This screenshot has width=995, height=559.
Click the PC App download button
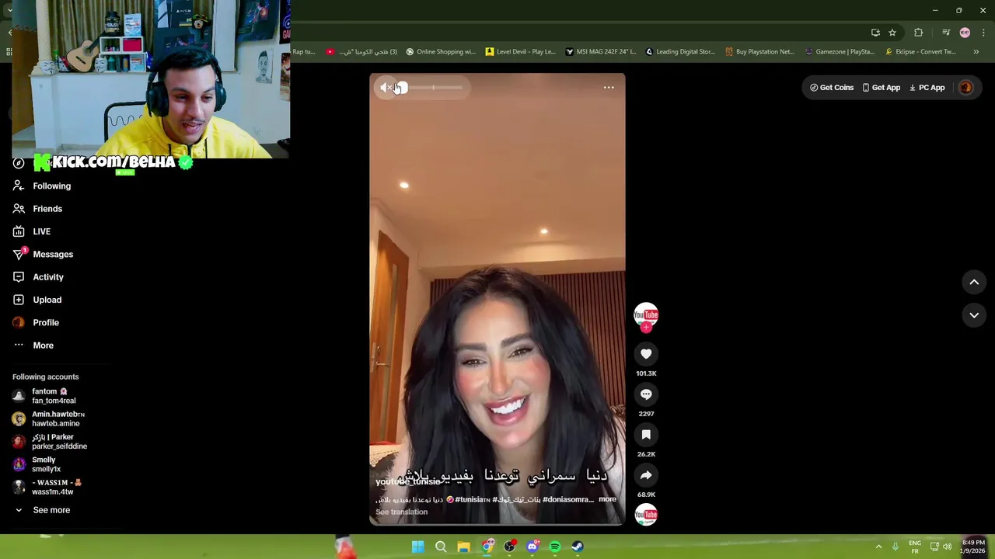pyautogui.click(x=927, y=88)
